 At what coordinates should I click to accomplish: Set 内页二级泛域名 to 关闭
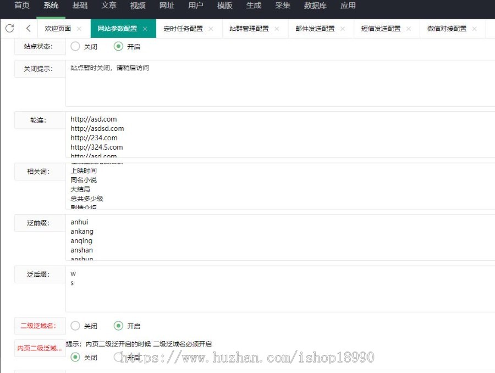click(x=75, y=357)
